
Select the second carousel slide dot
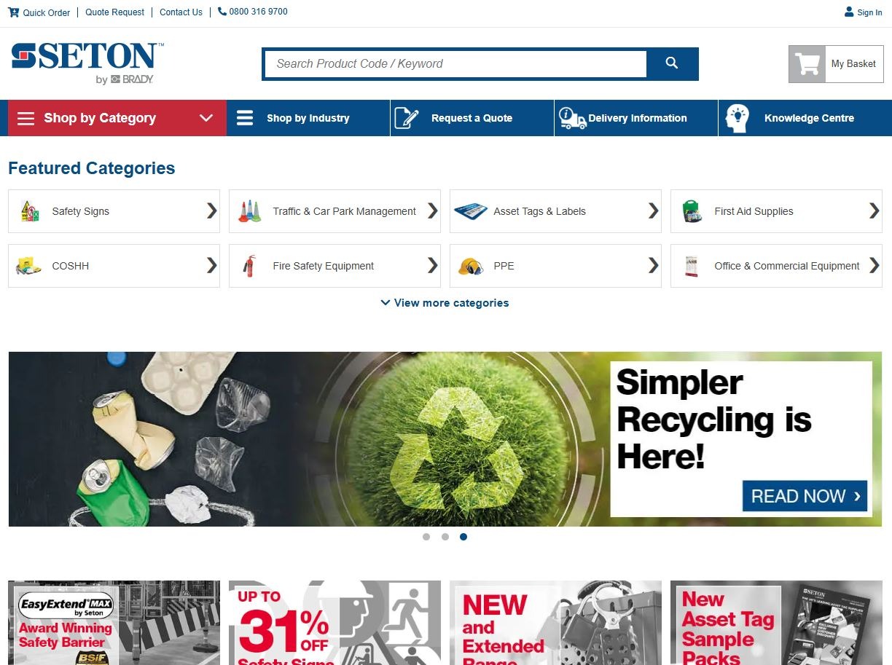point(445,537)
